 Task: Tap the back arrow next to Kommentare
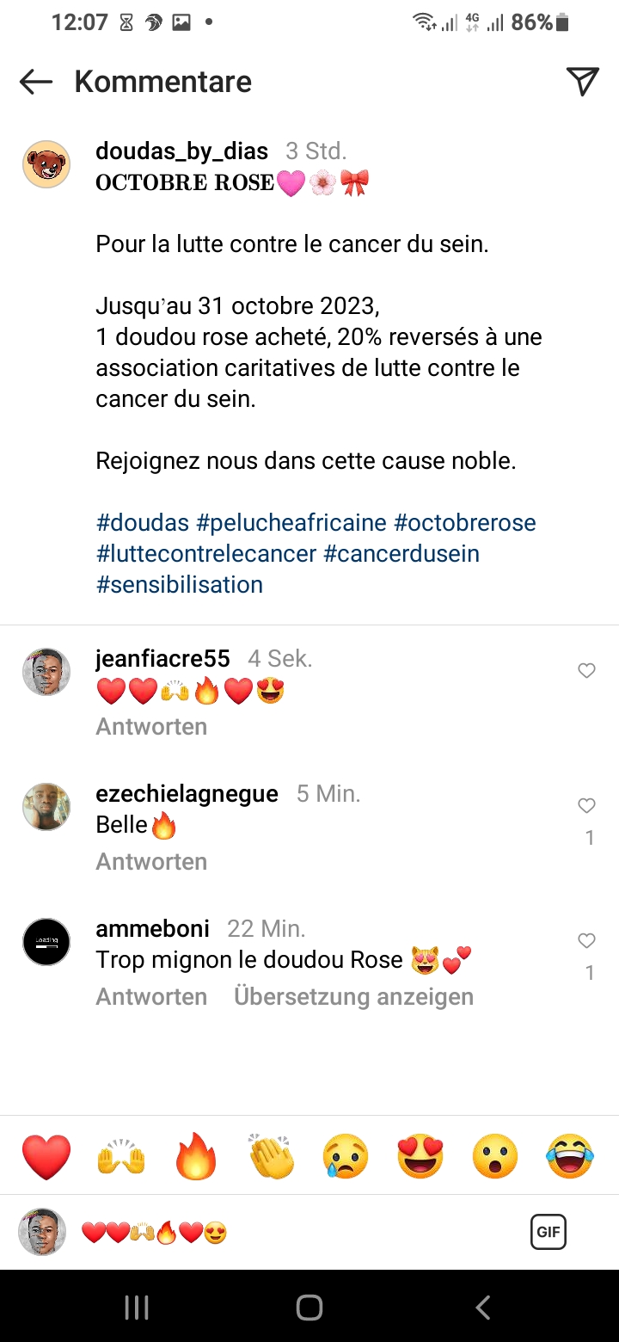point(36,82)
